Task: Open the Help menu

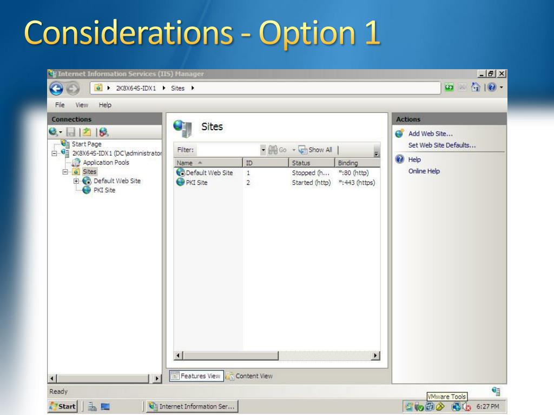Action: (105, 105)
